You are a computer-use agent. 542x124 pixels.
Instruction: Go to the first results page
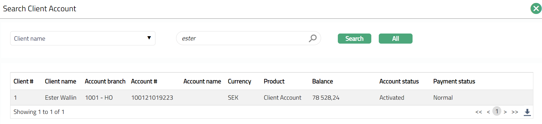tap(479, 112)
